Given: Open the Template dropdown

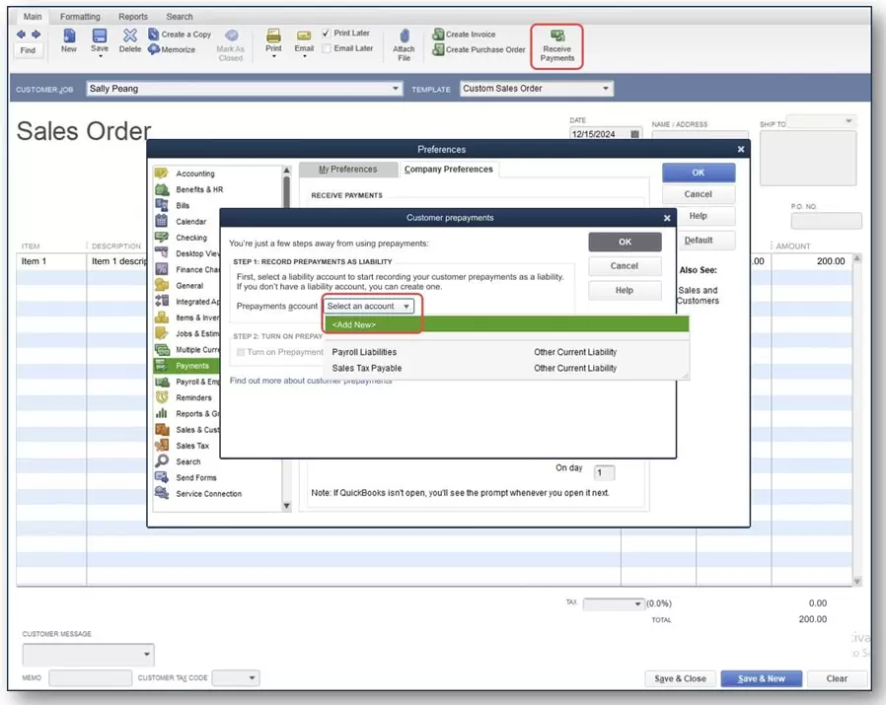Looking at the screenshot, I should click(x=605, y=89).
